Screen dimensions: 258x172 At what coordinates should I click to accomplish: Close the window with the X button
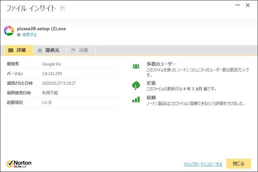248,5
